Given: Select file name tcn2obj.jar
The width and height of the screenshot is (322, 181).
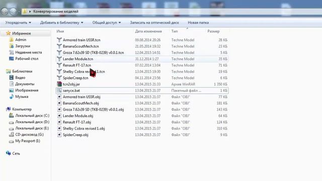Looking at the screenshot, I should [71, 84].
